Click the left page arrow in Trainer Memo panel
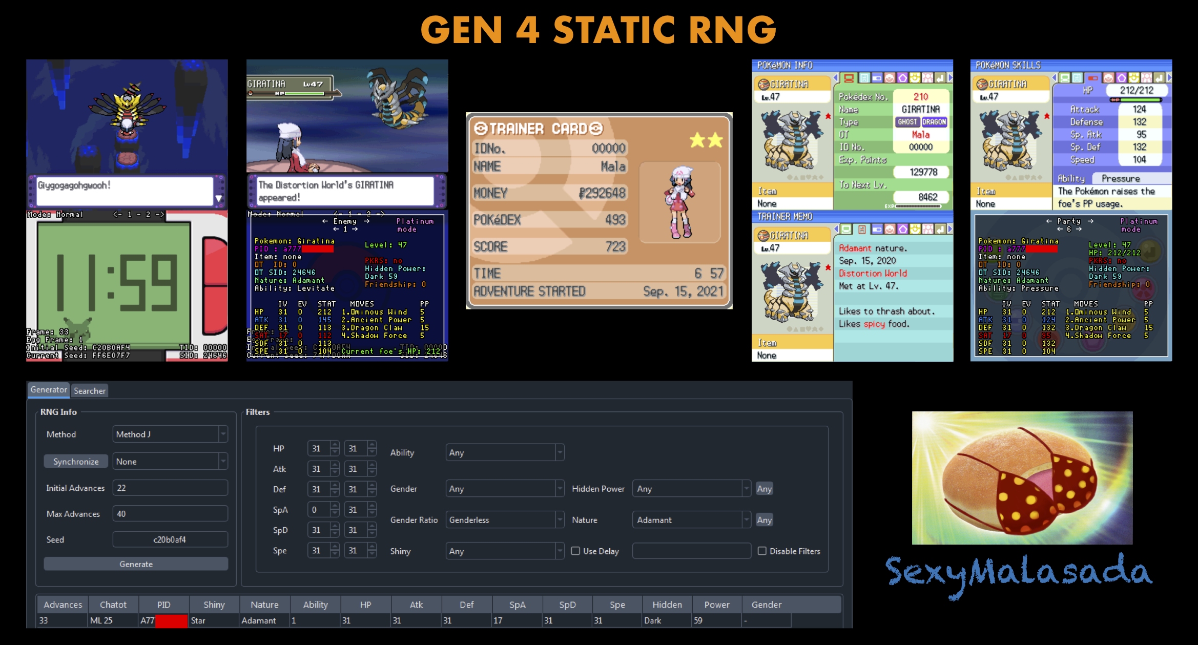Screen dimensions: 1198x645 click(836, 229)
